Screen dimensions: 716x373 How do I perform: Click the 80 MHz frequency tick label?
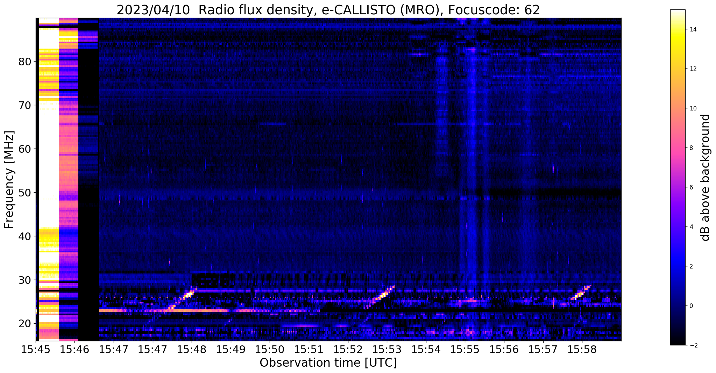click(25, 62)
